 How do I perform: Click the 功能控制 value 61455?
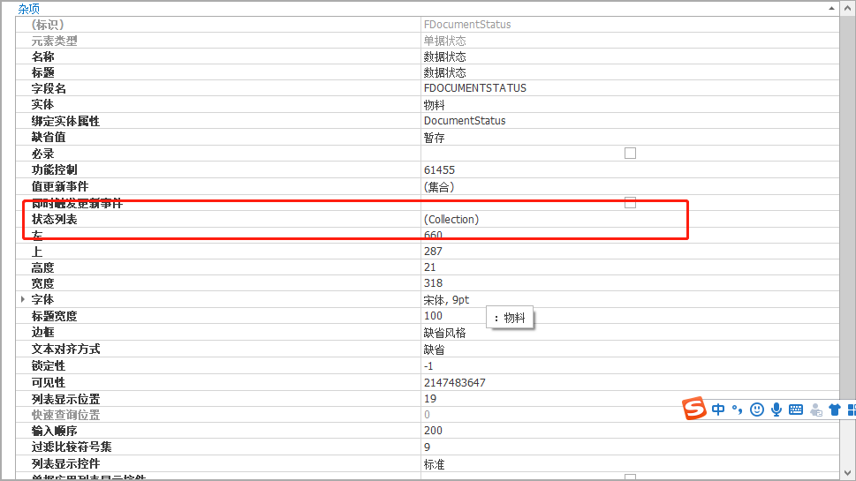[x=439, y=170]
